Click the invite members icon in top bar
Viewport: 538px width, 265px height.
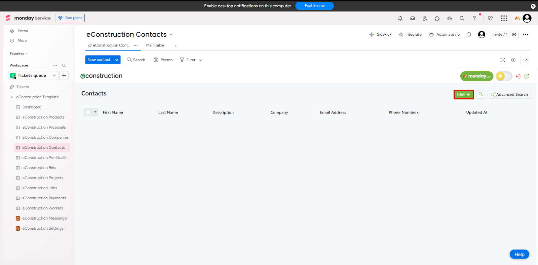pos(425,18)
